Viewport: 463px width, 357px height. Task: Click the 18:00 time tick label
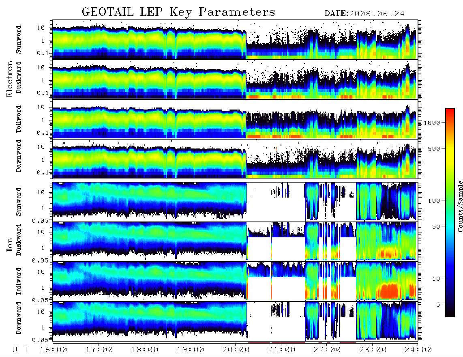tap(145, 350)
